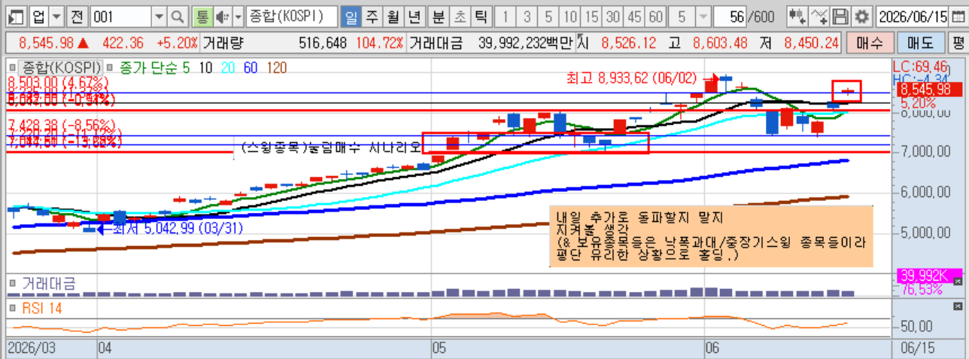Screen dimensions: 969x359
Task: Expand the custom interval dropdown arrow
Action: [x=702, y=16]
